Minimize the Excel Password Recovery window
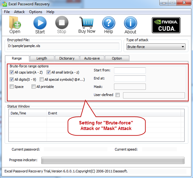Image resolution: width=193 pixels, height=178 pixels. (164, 3)
